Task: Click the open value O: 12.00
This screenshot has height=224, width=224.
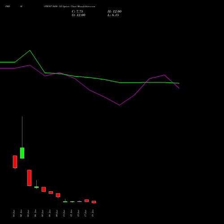Action: click(78, 15)
